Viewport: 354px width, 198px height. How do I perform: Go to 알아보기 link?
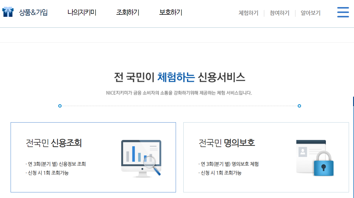pyautogui.click(x=310, y=13)
